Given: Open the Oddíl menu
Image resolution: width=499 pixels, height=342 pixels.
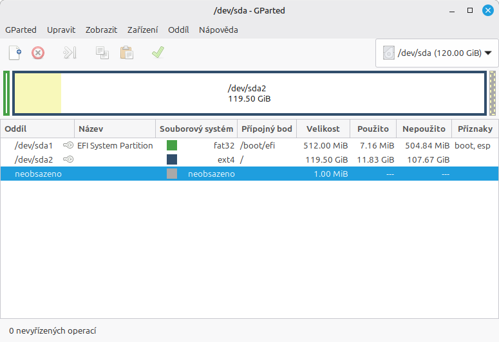Looking at the screenshot, I should pyautogui.click(x=178, y=30).
